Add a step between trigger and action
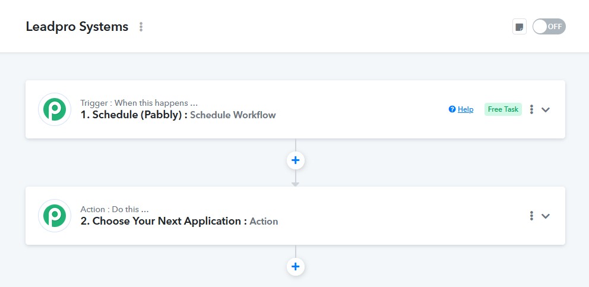Viewport: 589px width, 287px height. 295,160
